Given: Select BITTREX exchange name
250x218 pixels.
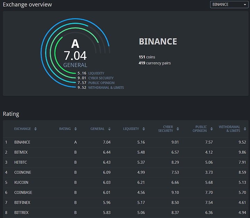Looking at the screenshot, I should (x=22, y=212).
